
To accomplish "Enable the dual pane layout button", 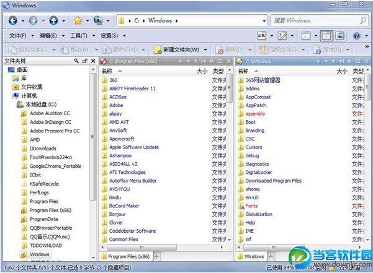I will click(x=326, y=36).
